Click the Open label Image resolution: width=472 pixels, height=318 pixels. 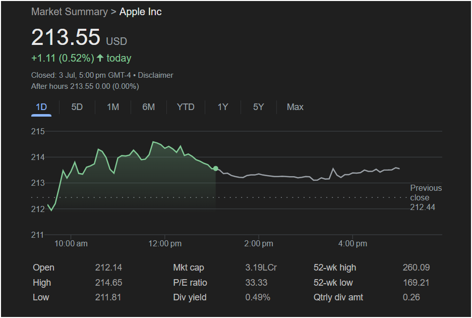tap(44, 268)
